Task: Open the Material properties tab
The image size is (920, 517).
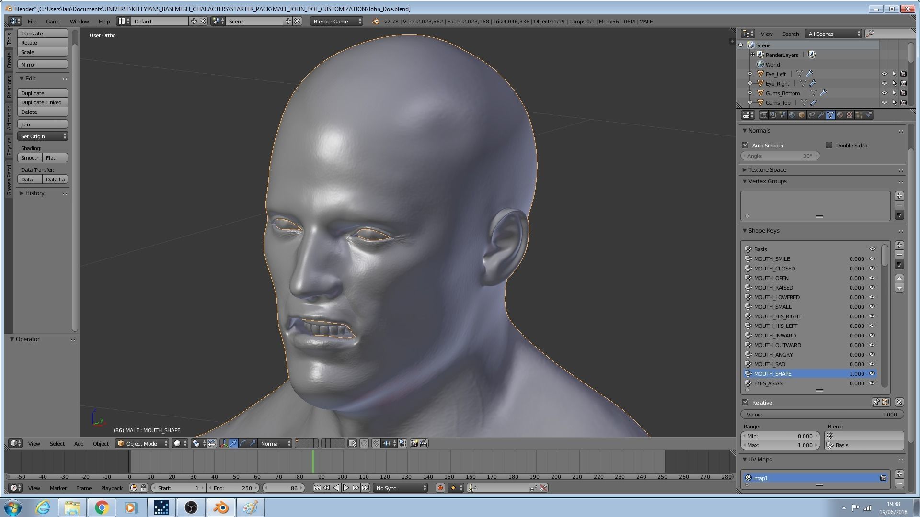Action: pyautogui.click(x=840, y=115)
